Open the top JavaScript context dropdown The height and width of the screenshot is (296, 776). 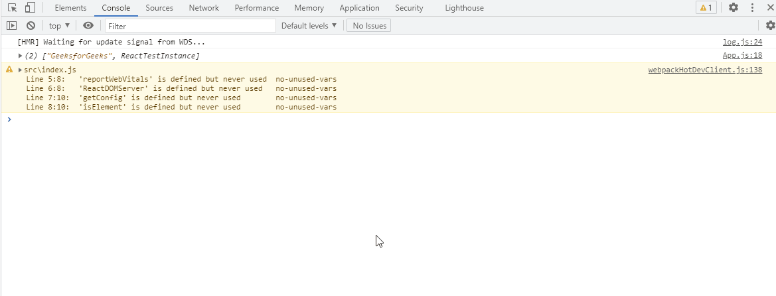(59, 26)
